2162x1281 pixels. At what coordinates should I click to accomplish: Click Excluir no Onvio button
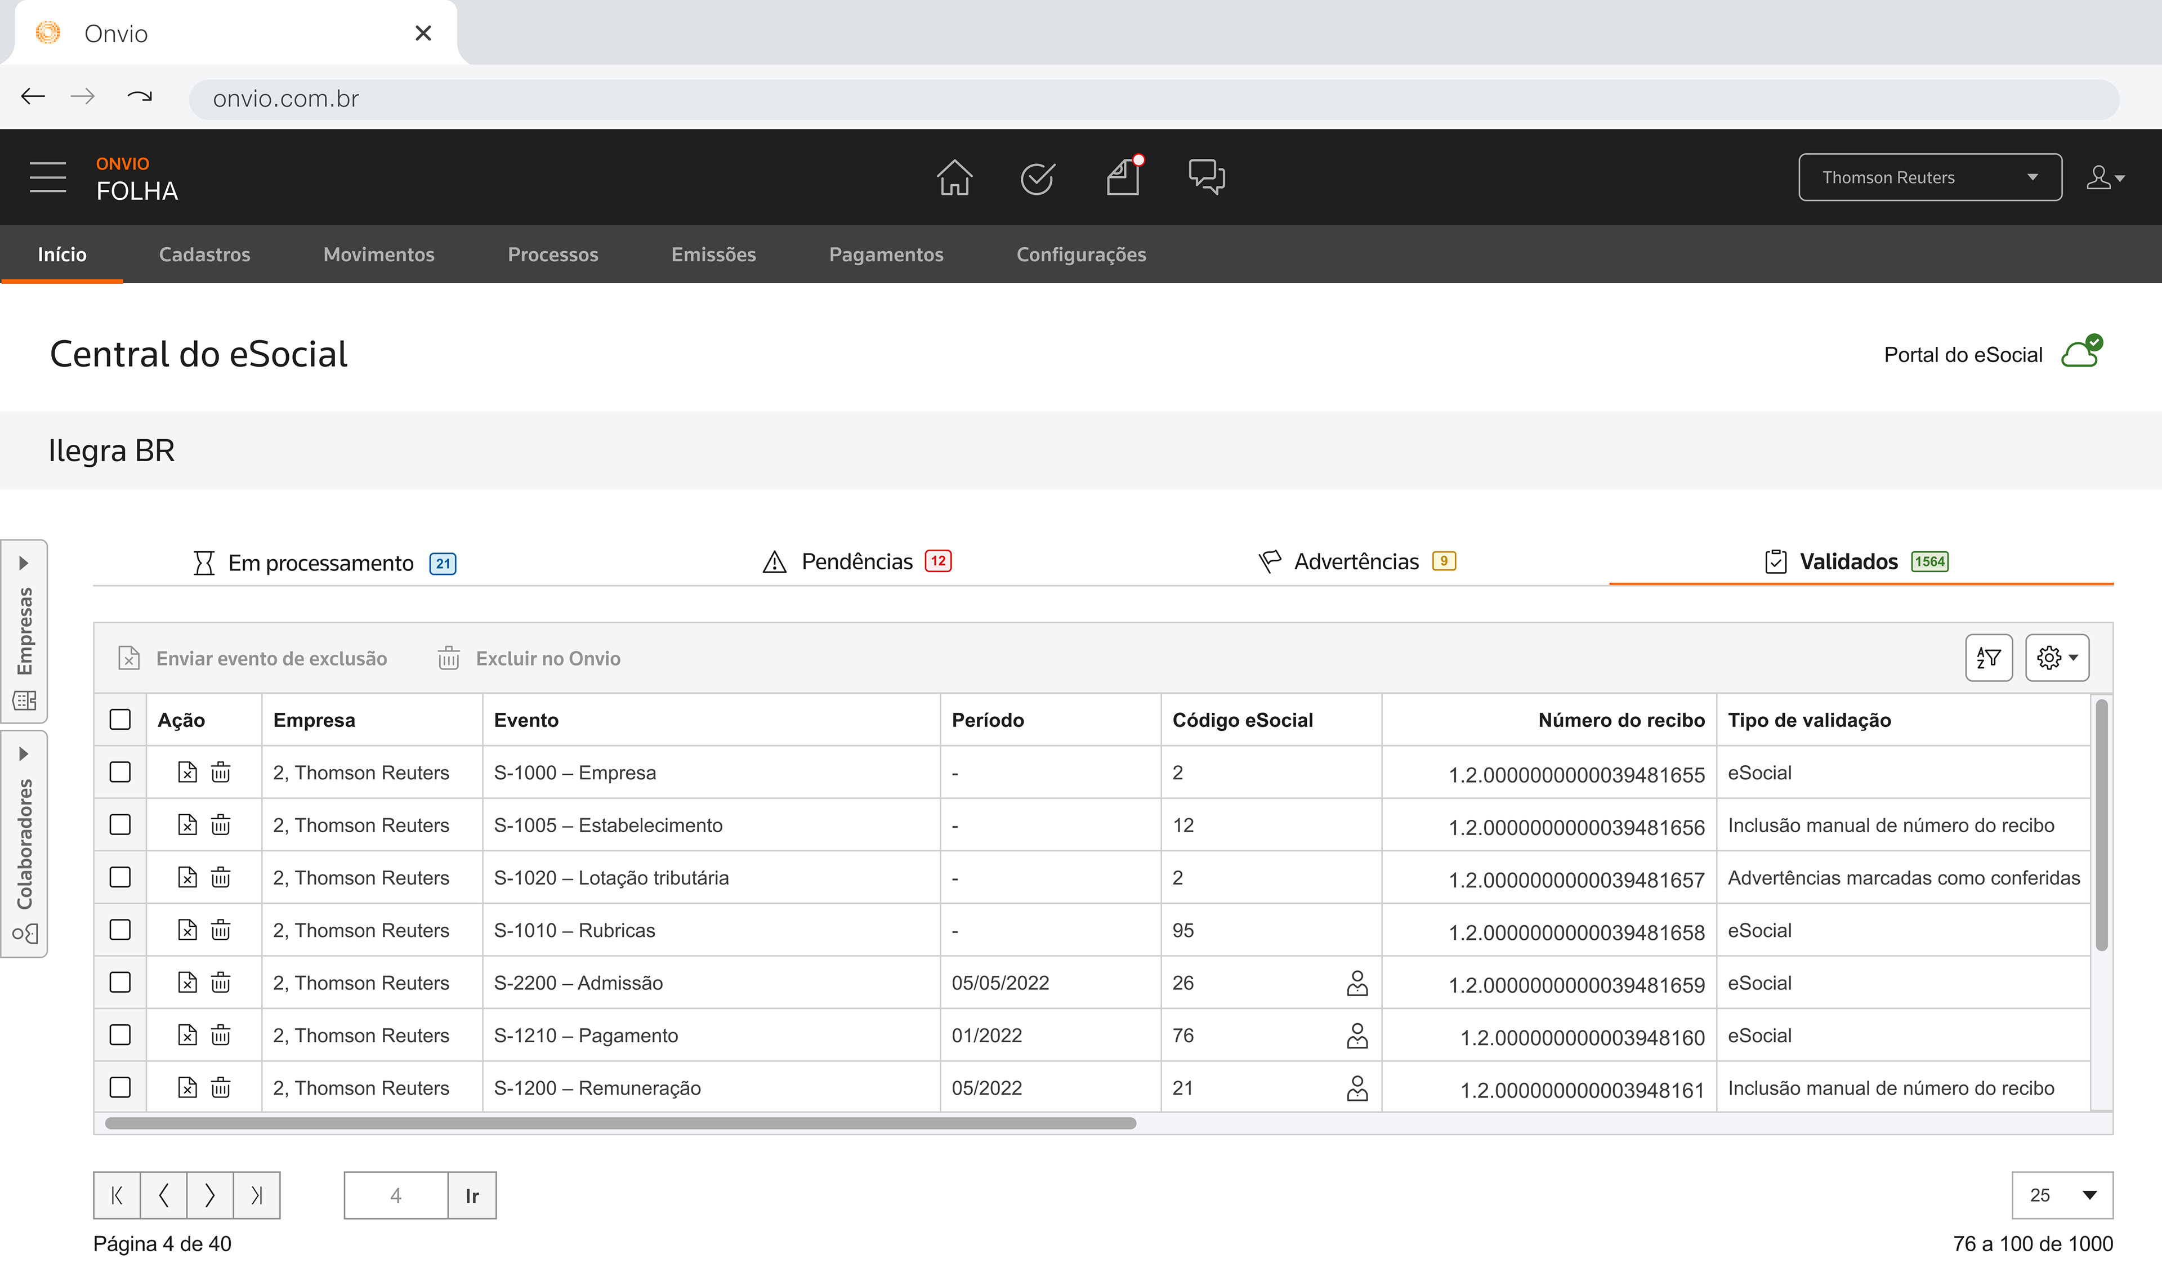528,659
